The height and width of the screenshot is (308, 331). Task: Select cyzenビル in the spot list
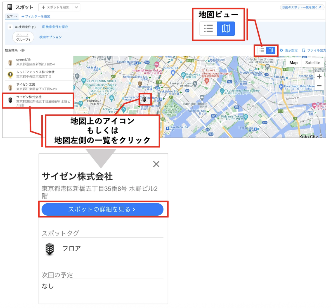[39, 62]
